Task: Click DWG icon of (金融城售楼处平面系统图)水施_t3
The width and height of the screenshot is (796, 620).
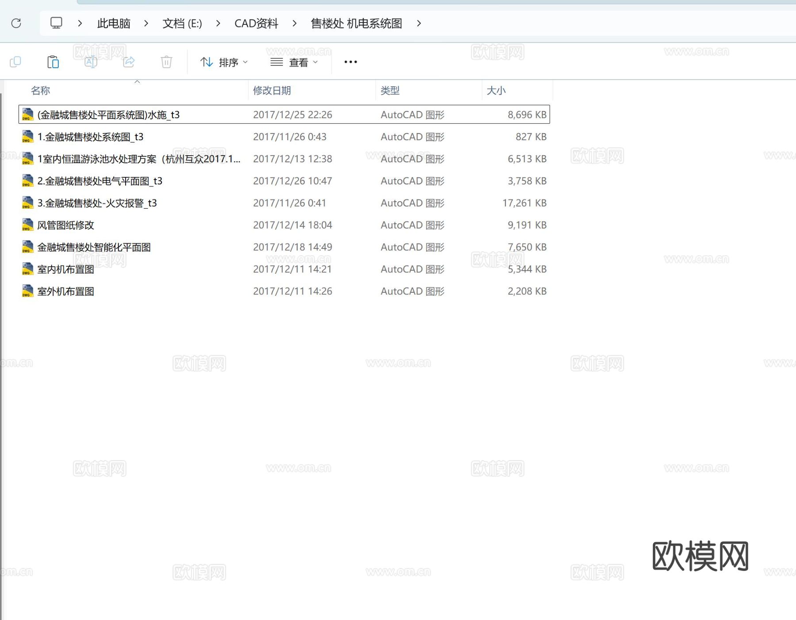Action: 27,115
